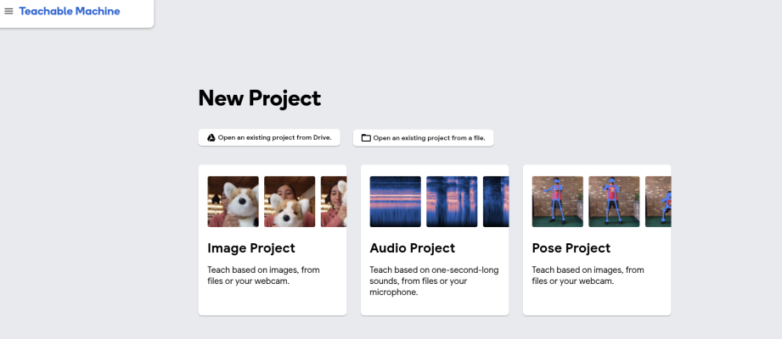Image resolution: width=782 pixels, height=339 pixels.
Task: Click the New Project heading
Action: tap(259, 98)
